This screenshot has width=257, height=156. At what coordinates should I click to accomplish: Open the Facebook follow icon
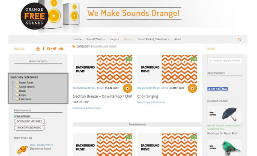pos(44,48)
